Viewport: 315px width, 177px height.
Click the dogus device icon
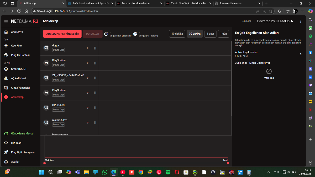[46, 48]
